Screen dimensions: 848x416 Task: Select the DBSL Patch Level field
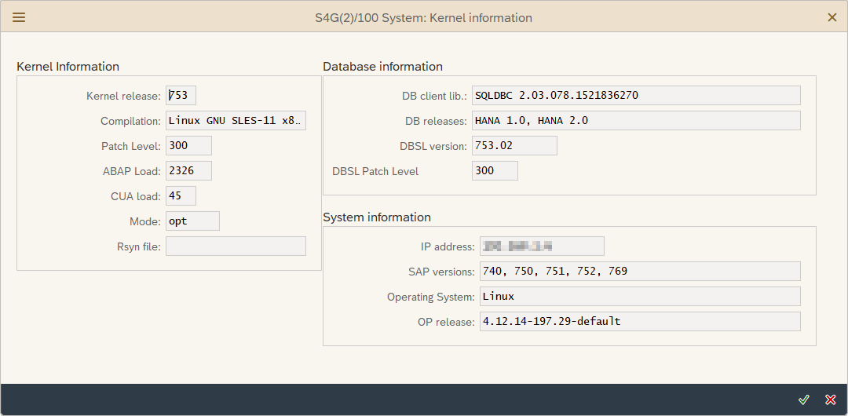tap(495, 171)
